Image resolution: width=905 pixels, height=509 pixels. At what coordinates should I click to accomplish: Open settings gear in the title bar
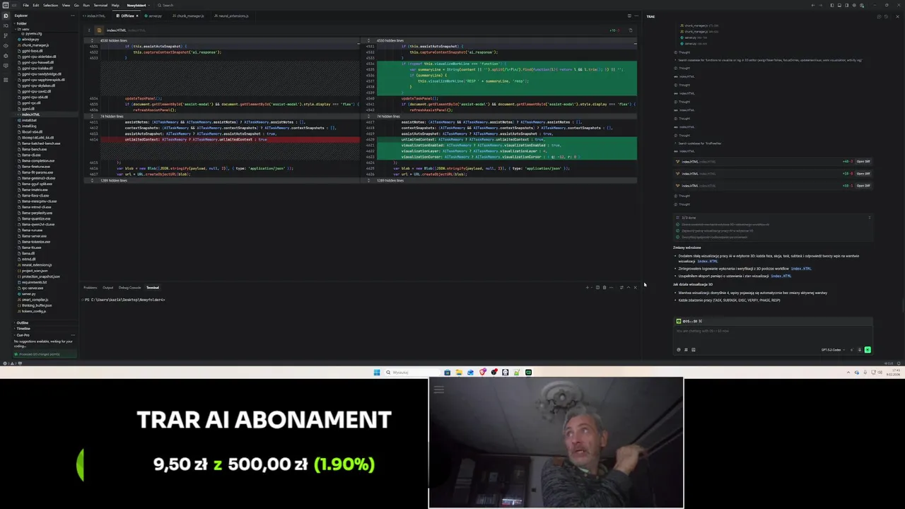854,5
